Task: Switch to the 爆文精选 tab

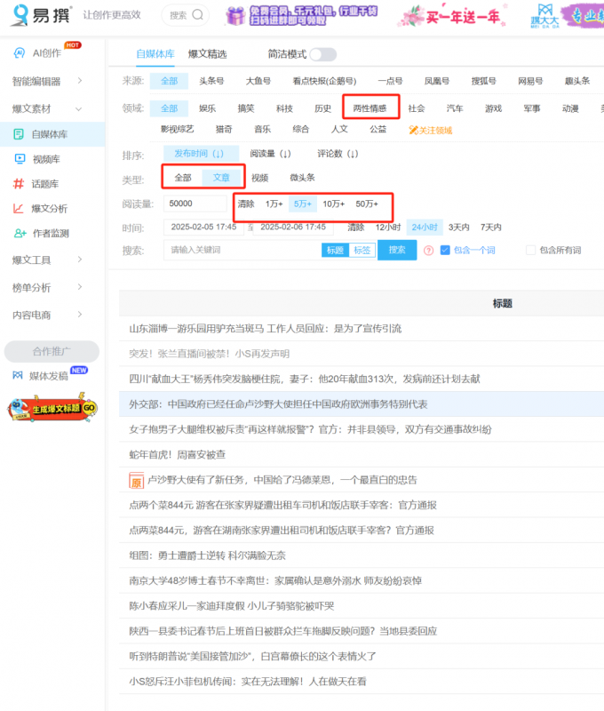Action: pos(207,54)
